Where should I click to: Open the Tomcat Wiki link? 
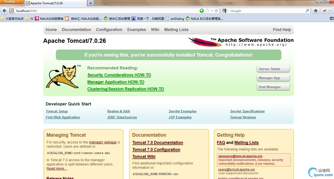tap(144, 156)
